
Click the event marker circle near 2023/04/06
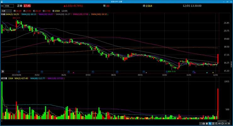[x=19, y=72]
